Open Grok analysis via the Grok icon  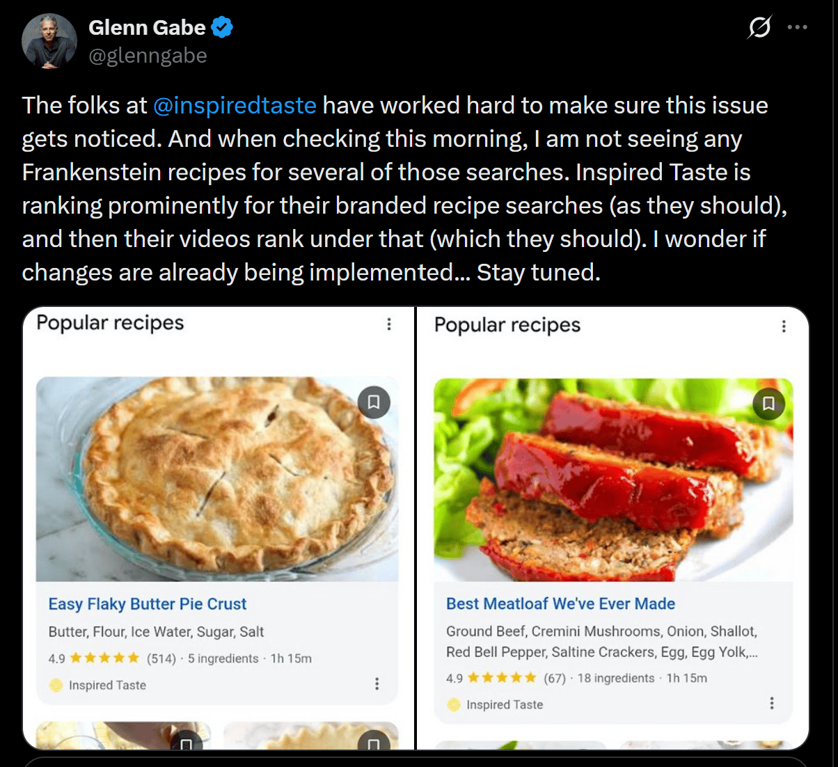coord(760,26)
